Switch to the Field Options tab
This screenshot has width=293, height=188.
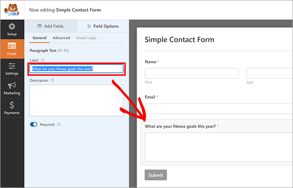(103, 26)
